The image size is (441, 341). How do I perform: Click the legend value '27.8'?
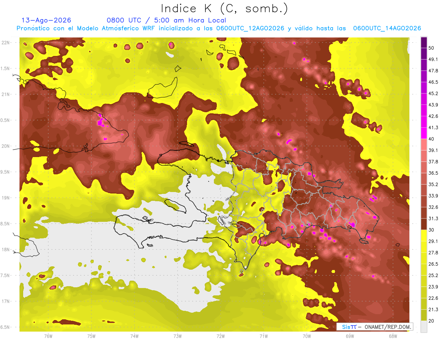(x=433, y=253)
